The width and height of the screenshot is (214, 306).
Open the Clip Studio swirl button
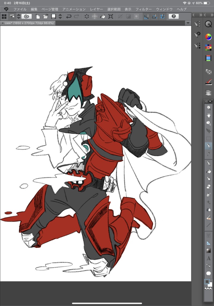pyautogui.click(x=26, y=16)
